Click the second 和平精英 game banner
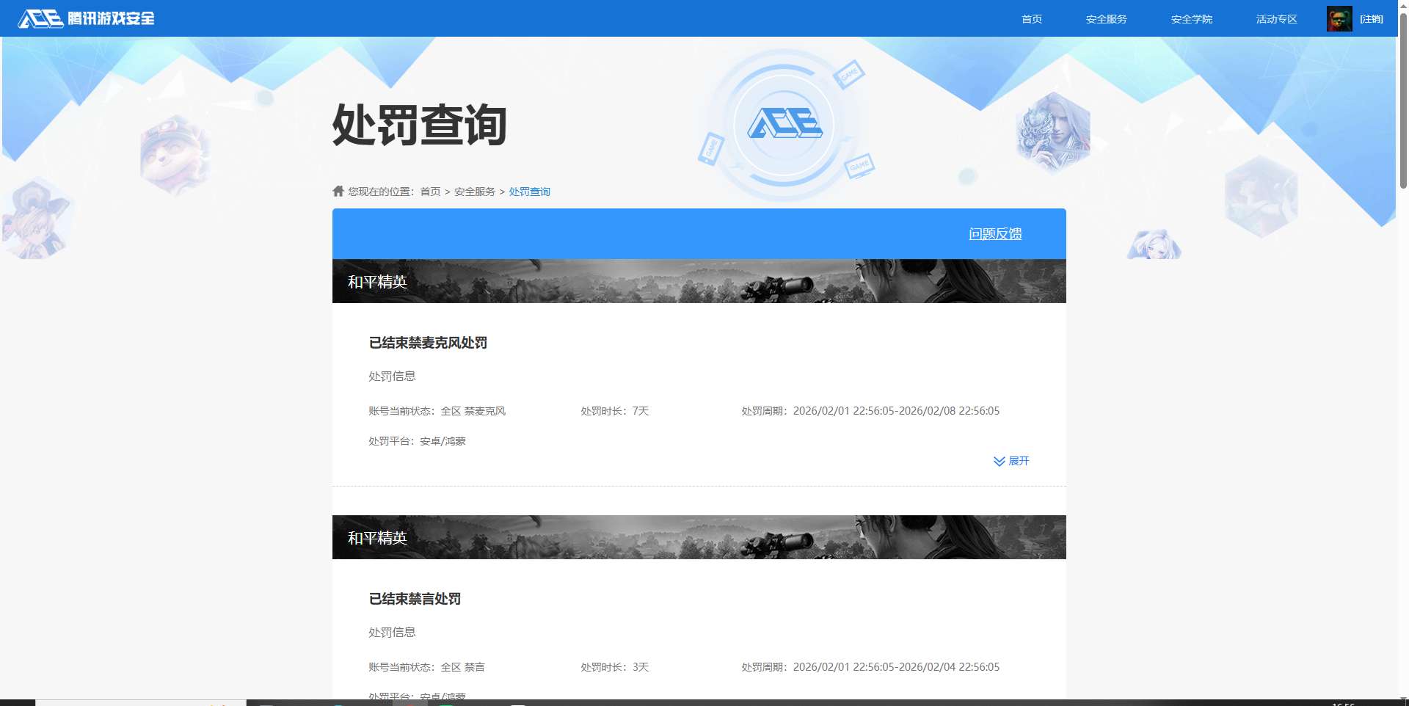The image size is (1409, 706). [x=699, y=537]
